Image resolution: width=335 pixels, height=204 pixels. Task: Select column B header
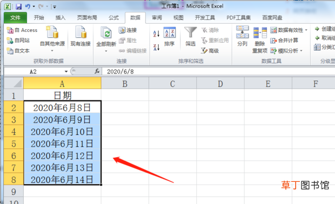coord(125,83)
